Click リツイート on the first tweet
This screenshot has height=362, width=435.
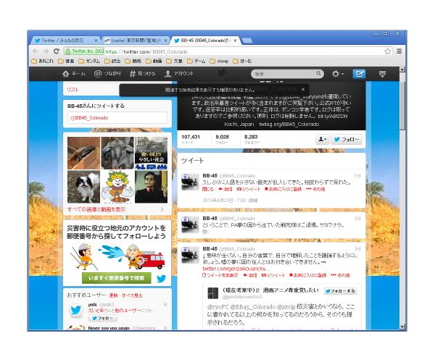click(x=248, y=189)
